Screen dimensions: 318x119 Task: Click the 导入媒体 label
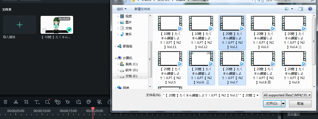tap(9, 37)
